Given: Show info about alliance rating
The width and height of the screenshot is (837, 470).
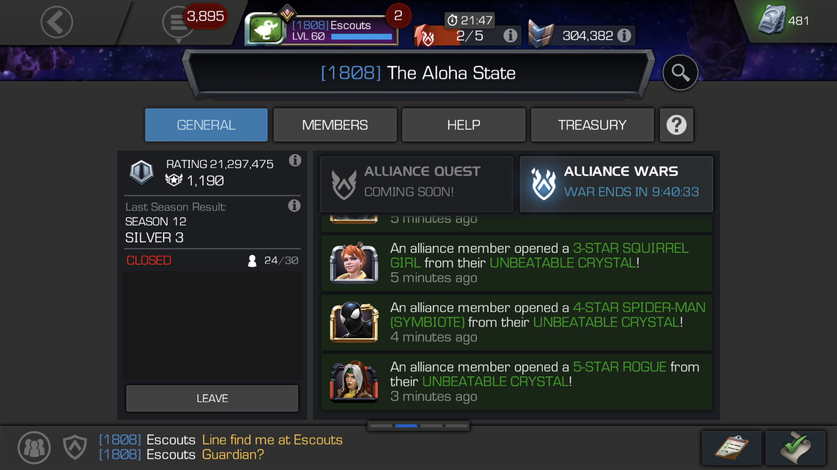Looking at the screenshot, I should pyautogui.click(x=295, y=160).
